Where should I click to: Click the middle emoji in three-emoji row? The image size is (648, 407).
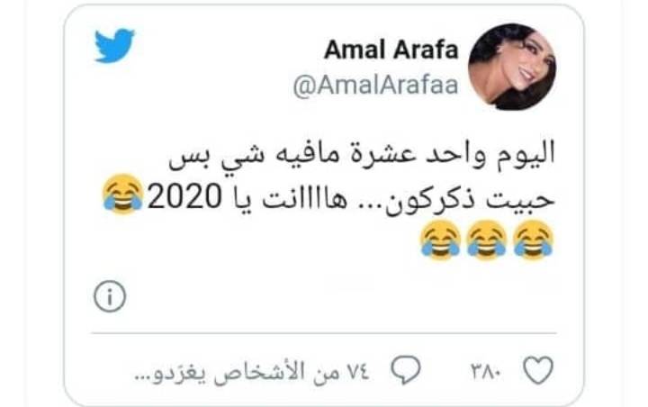coord(487,240)
